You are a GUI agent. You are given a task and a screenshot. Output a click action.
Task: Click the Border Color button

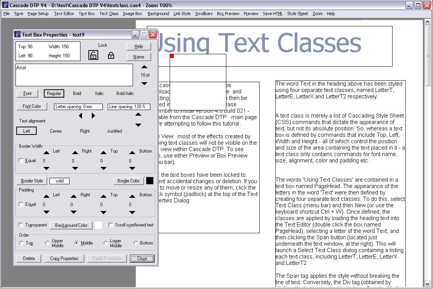129,181
